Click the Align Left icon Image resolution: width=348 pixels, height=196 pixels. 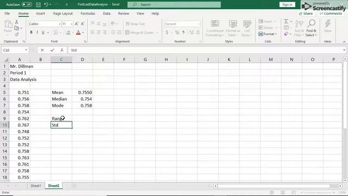[92, 33]
